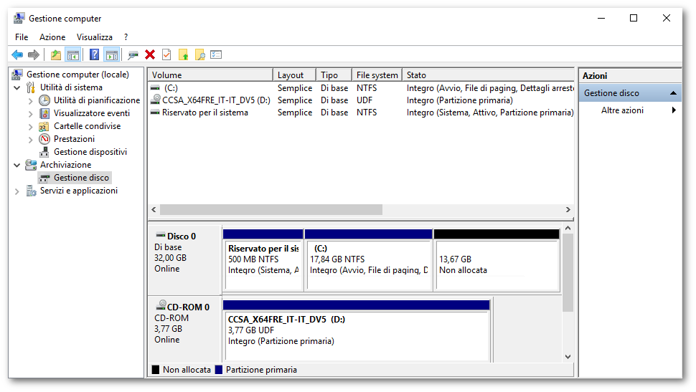Image resolution: width=696 pixels, height=392 pixels.
Task: Click the blue Back arrow in toolbar
Action: coord(17,54)
